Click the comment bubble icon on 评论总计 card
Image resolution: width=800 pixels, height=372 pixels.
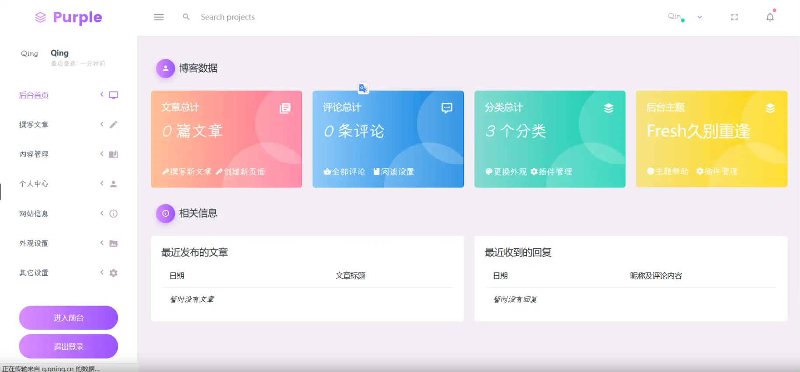click(447, 108)
